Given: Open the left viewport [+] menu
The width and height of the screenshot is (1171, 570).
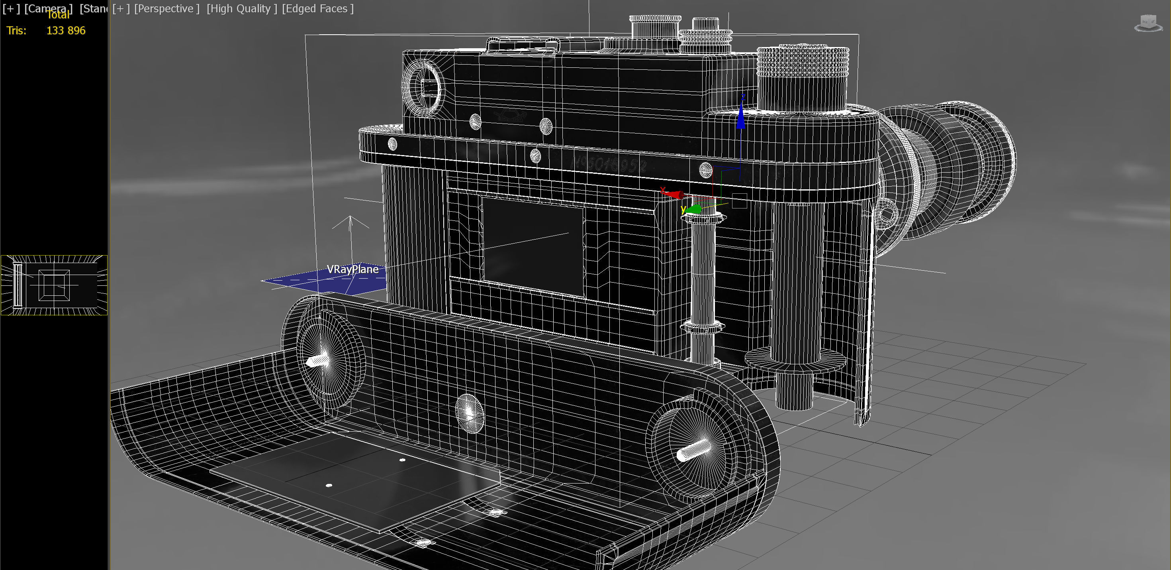Looking at the screenshot, I should pos(12,9).
